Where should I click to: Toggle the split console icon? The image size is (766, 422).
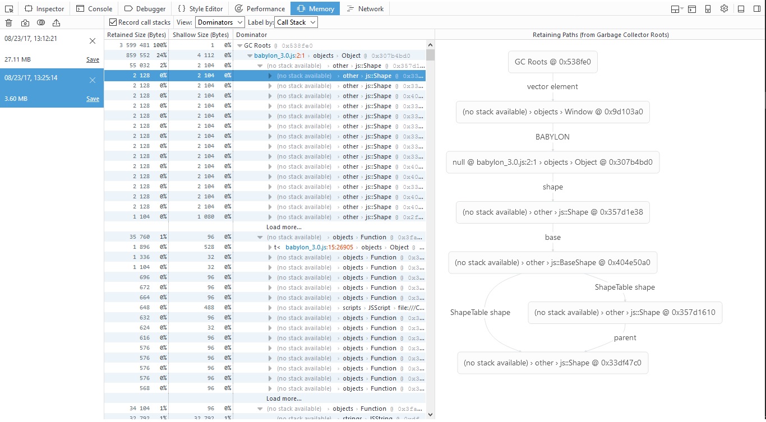692,9
